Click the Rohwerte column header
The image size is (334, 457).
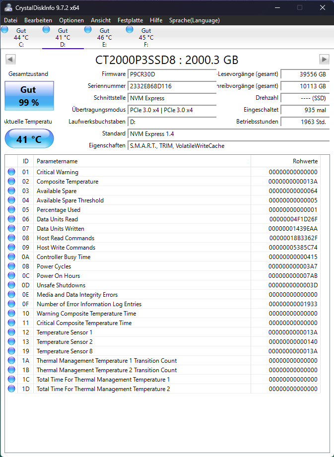point(286,161)
